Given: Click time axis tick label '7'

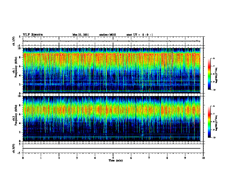Looking at the screenshot, I should click(x=149, y=158).
